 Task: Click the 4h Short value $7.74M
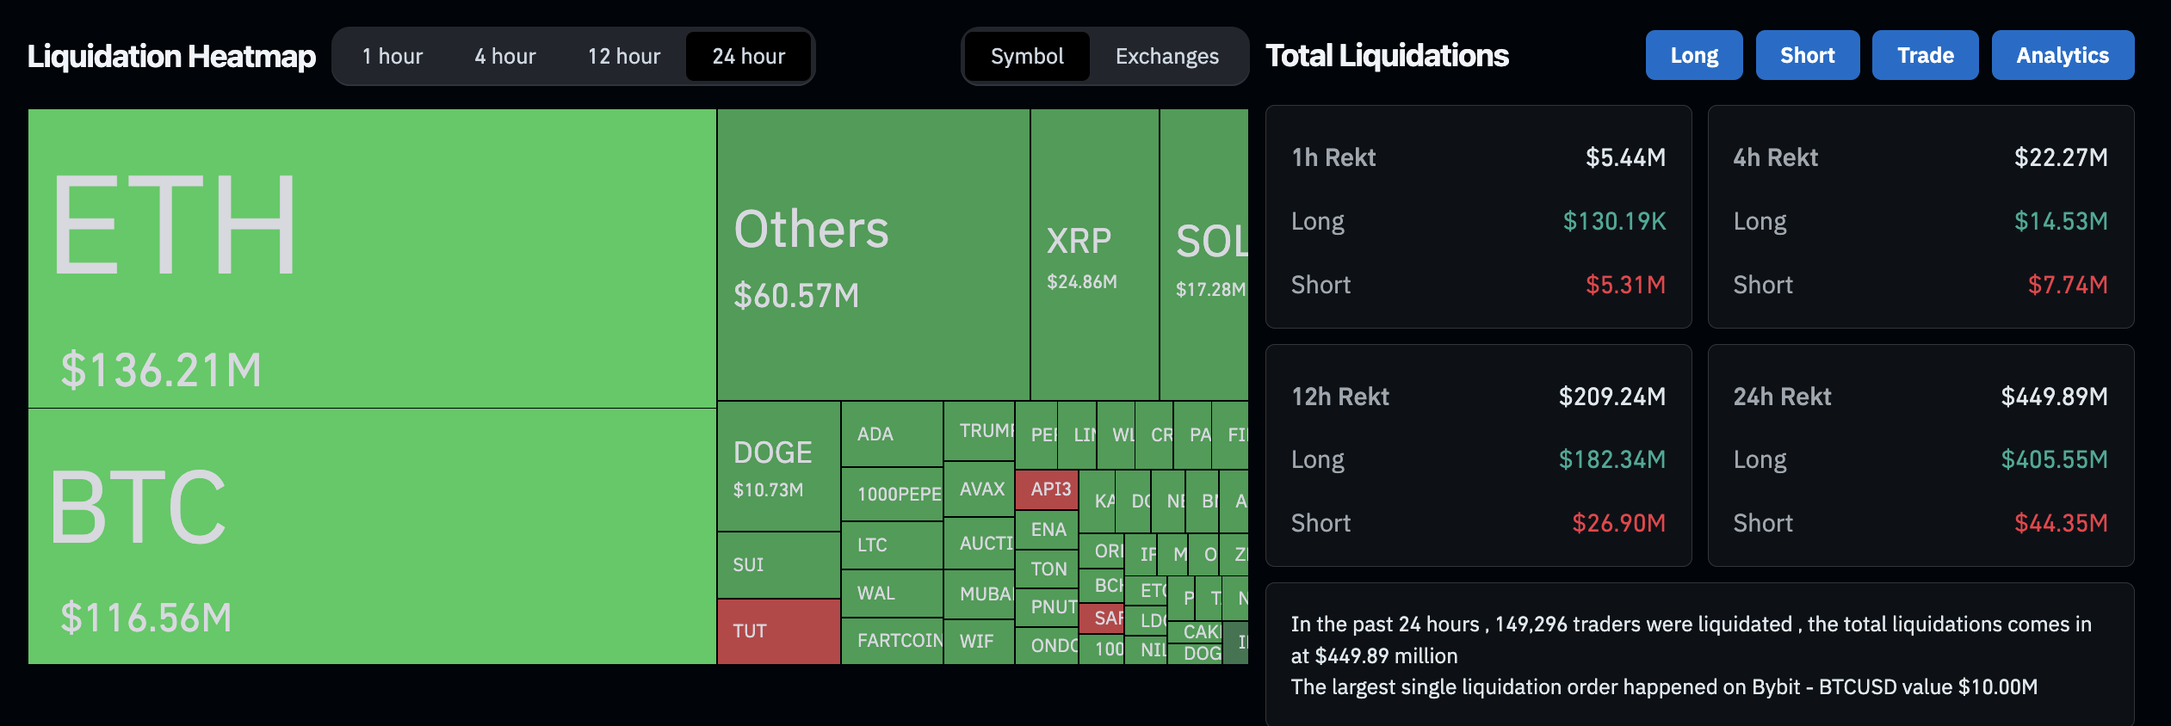click(x=2068, y=286)
